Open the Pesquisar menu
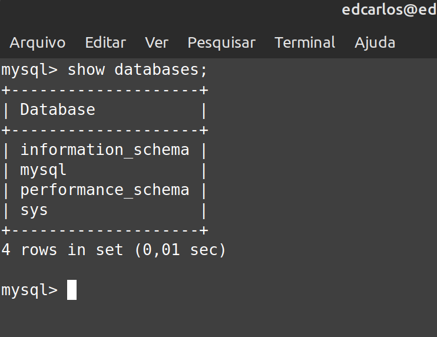The width and height of the screenshot is (437, 337). 221,43
